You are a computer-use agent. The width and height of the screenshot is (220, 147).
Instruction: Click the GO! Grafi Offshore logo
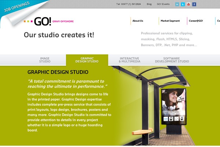[x=49, y=21]
